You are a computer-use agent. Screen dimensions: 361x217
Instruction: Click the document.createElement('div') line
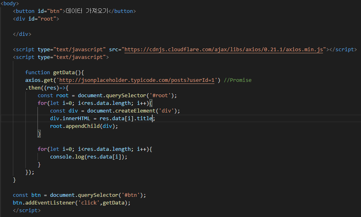coord(115,111)
